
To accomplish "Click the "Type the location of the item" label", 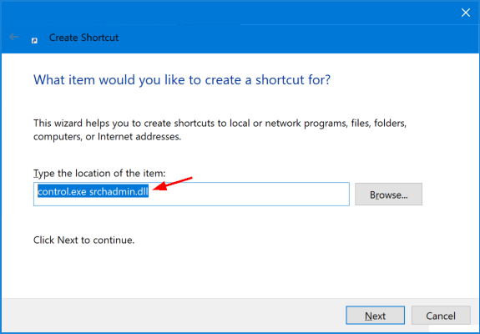I will point(99,174).
